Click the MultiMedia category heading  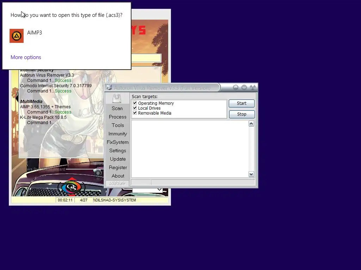click(31, 102)
